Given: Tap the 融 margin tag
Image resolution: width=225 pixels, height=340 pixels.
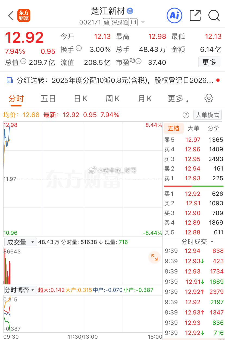Looking at the screenshot, I should point(106,22).
